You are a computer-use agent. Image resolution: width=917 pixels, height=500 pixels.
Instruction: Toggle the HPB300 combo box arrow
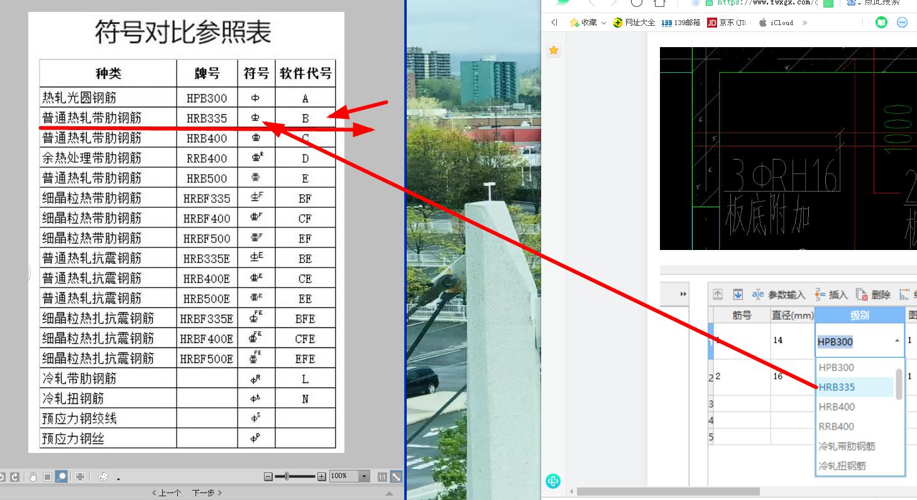(897, 341)
